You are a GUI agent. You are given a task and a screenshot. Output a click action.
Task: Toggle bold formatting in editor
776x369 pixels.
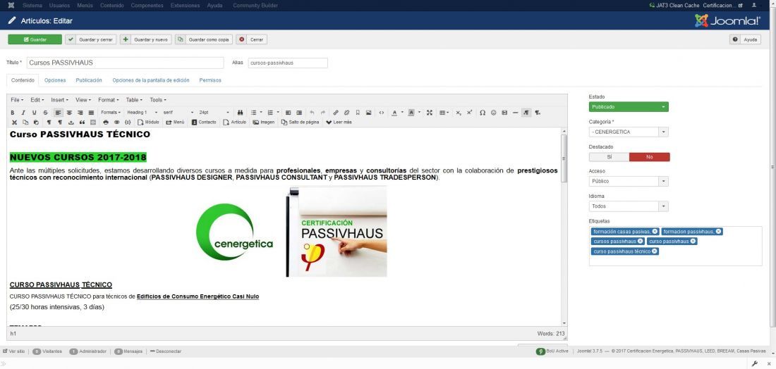pyautogui.click(x=13, y=113)
